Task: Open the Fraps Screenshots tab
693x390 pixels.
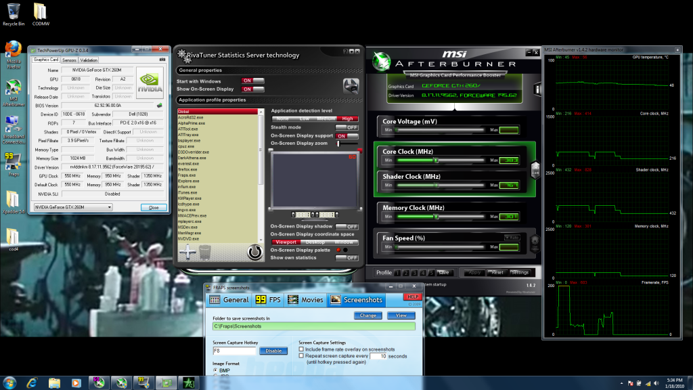Action: (356, 300)
